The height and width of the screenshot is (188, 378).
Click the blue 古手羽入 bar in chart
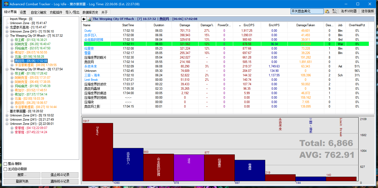tap(128, 164)
